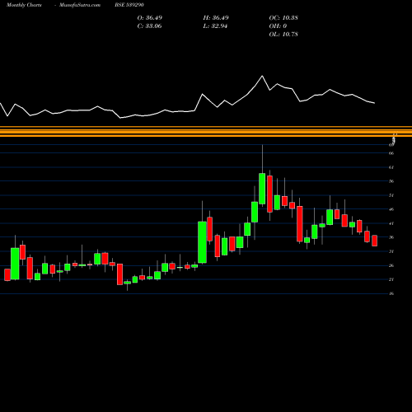The image size is (412, 412).
Task: Click the price axis label 41
Action: (x=391, y=223)
